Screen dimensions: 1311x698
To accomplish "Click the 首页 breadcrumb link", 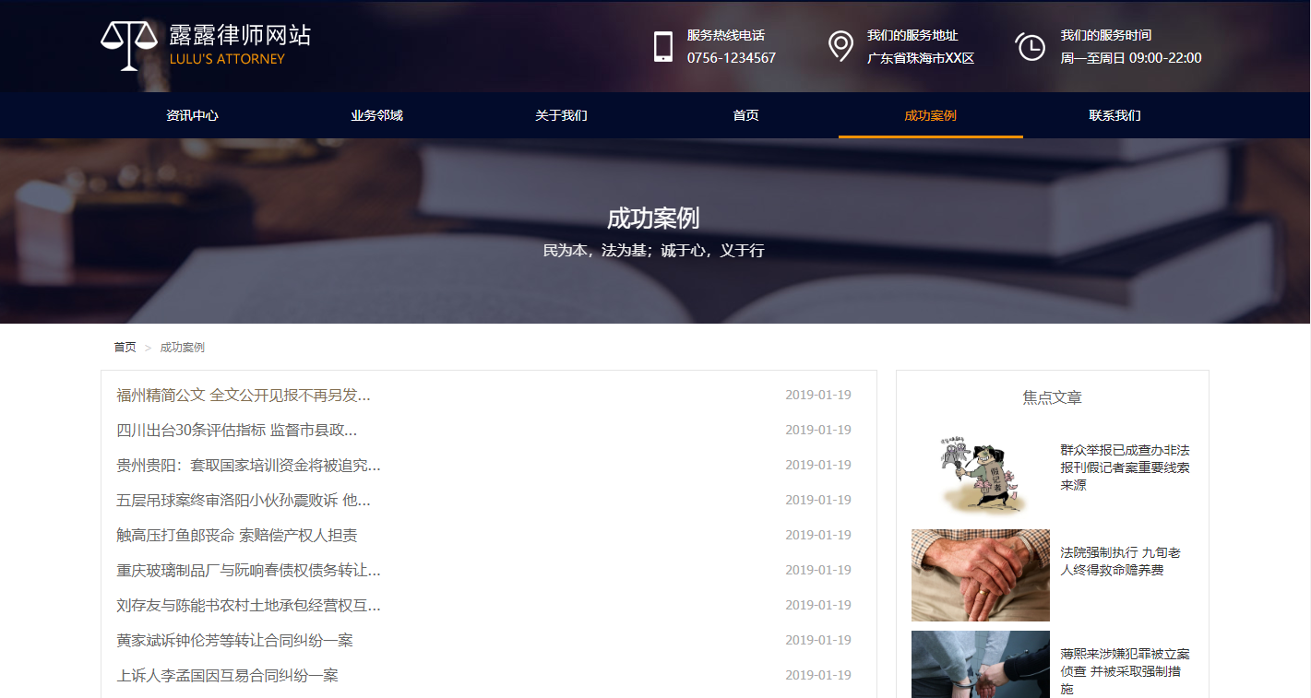I will point(125,348).
